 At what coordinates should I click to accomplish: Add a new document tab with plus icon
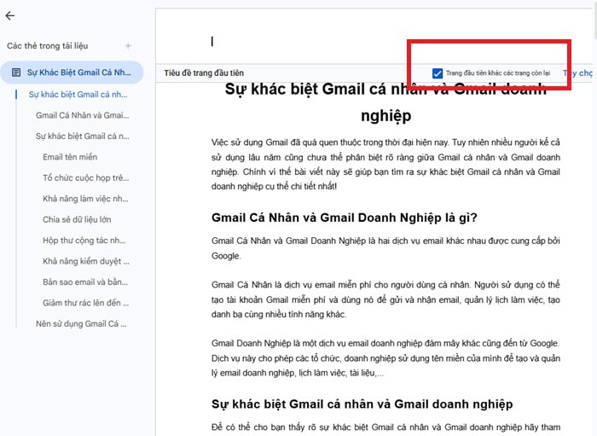128,46
